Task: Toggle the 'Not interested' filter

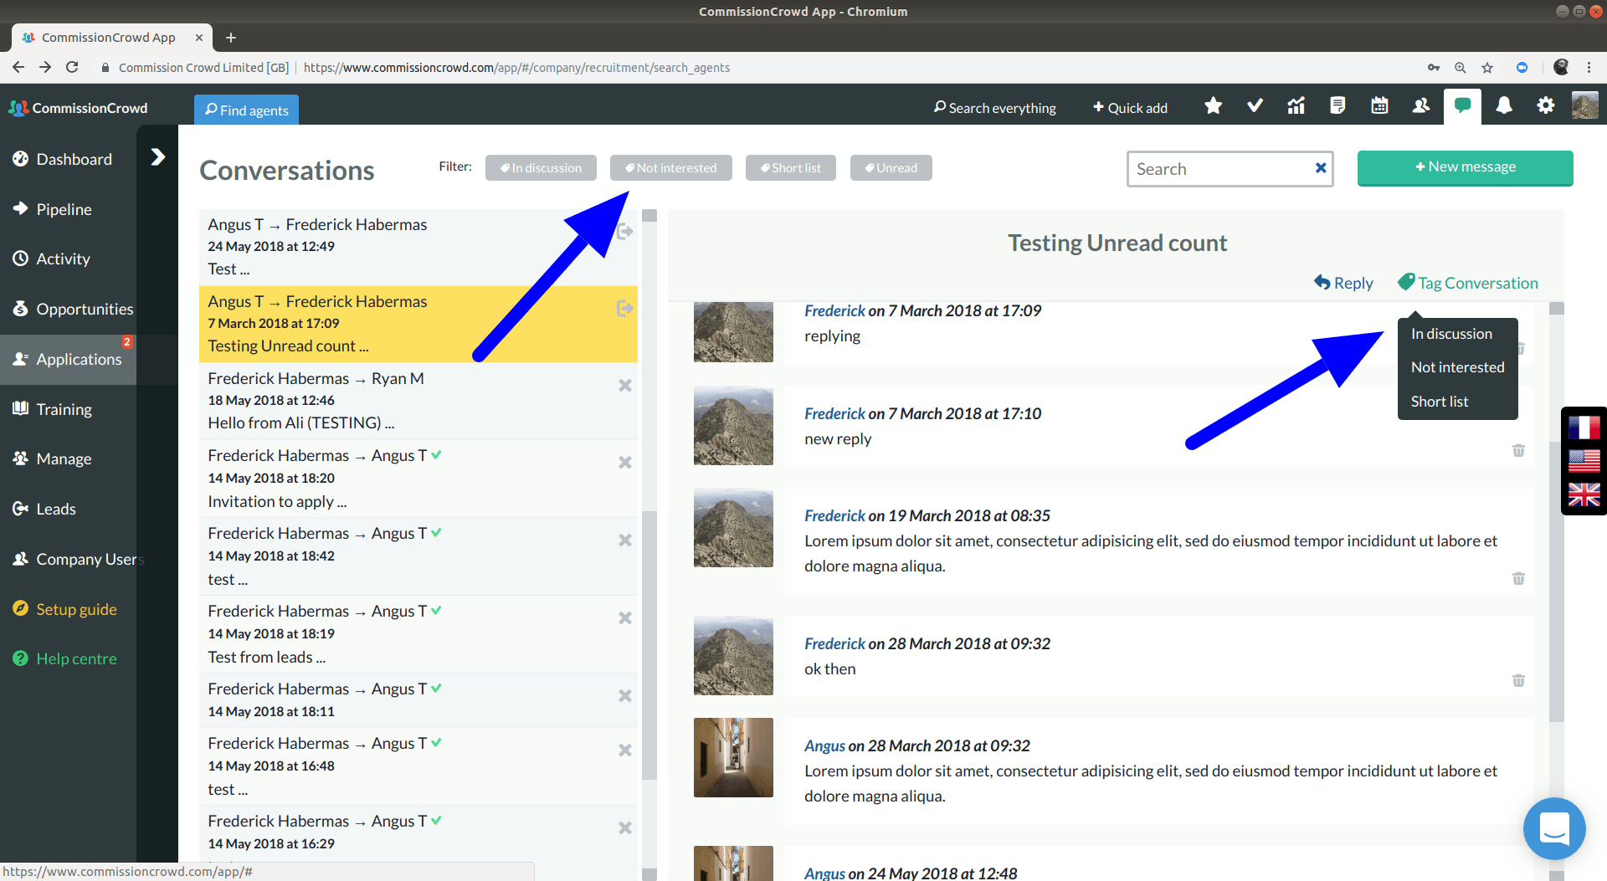Action: (670, 168)
